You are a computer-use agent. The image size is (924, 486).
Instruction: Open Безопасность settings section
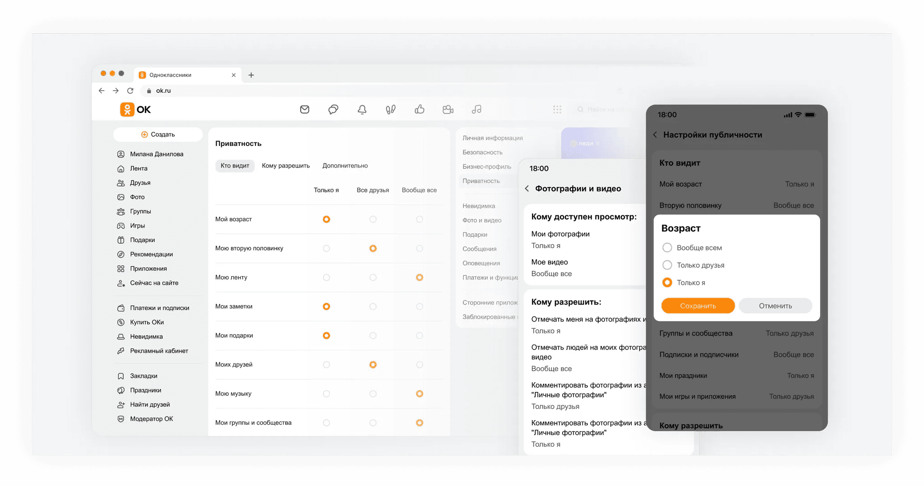(482, 152)
